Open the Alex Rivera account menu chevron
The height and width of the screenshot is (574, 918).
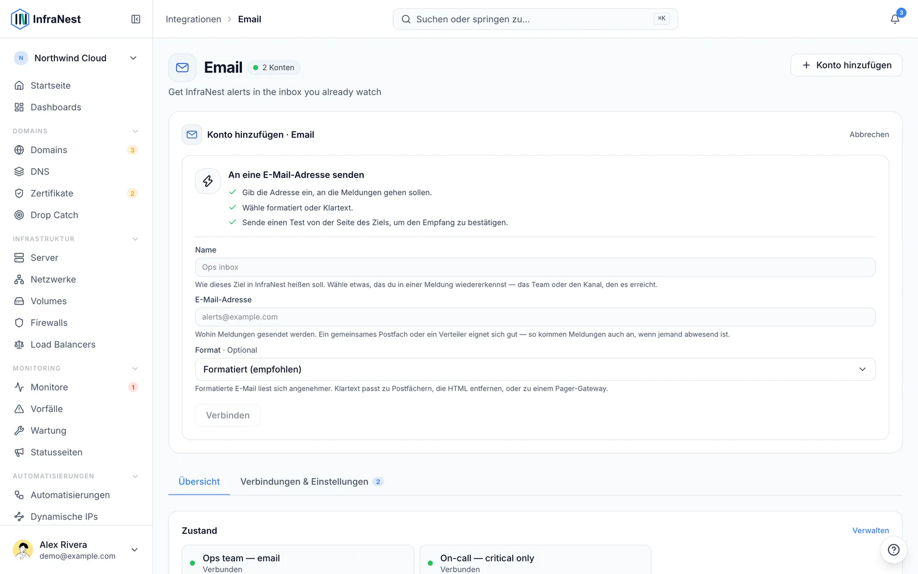[134, 550]
